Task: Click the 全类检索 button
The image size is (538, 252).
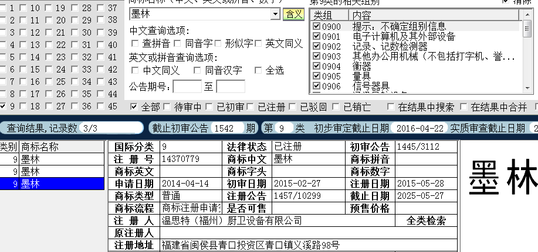Action: pyautogui.click(x=426, y=220)
